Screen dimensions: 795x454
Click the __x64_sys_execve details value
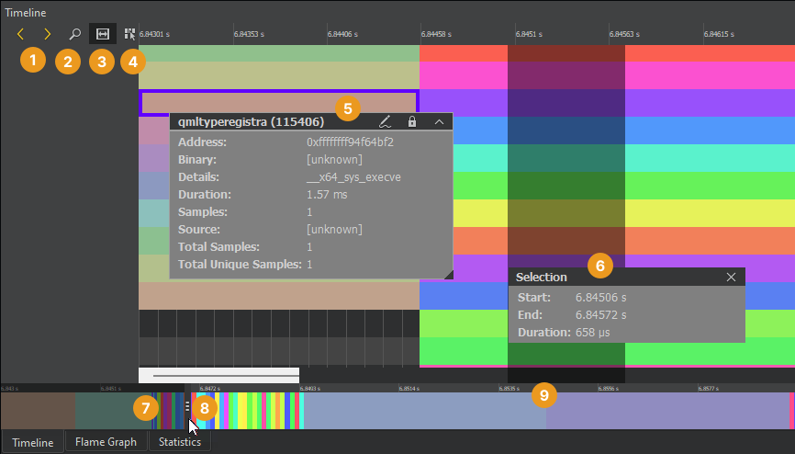tap(353, 177)
